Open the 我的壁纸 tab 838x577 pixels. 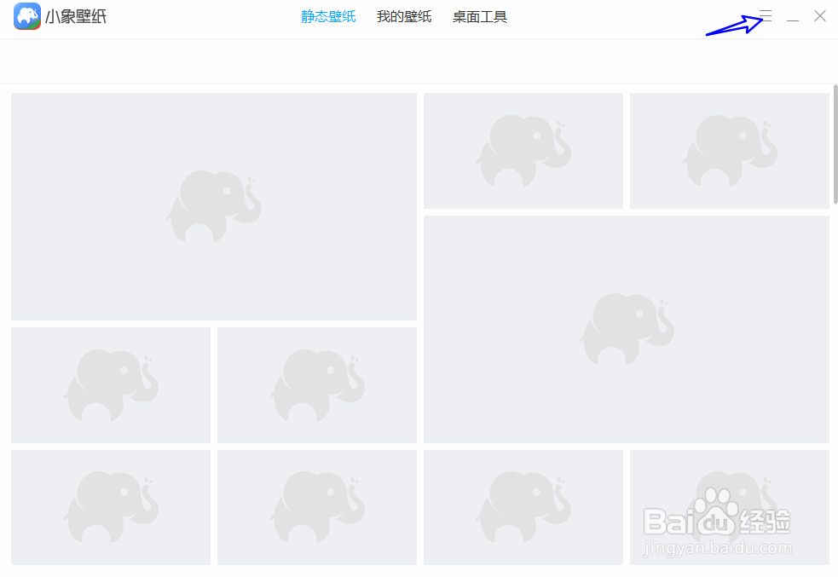click(x=404, y=16)
